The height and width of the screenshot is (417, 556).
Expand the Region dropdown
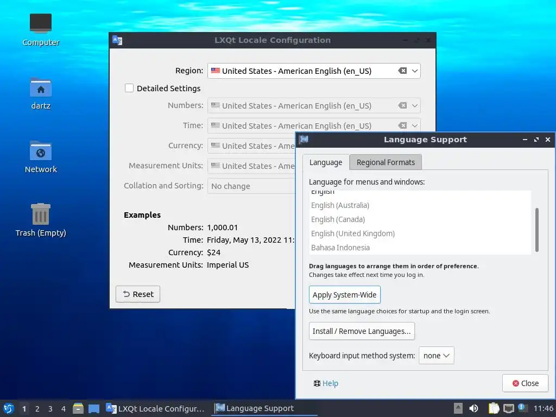[x=414, y=71]
